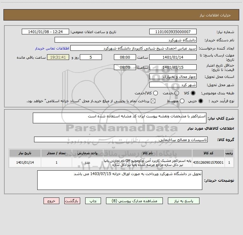
Task: Click the need date cell 1401/01/14 in table
Action: [25, 162]
